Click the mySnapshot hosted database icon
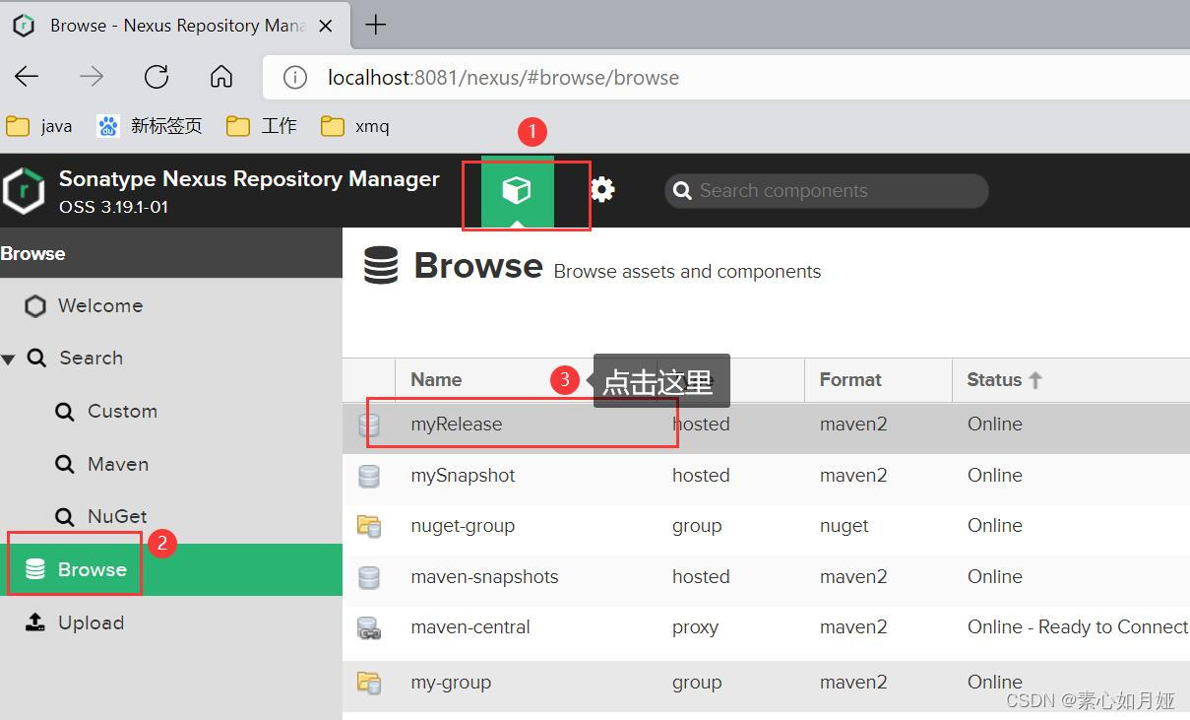Viewport: 1190px width, 720px height. (x=369, y=476)
